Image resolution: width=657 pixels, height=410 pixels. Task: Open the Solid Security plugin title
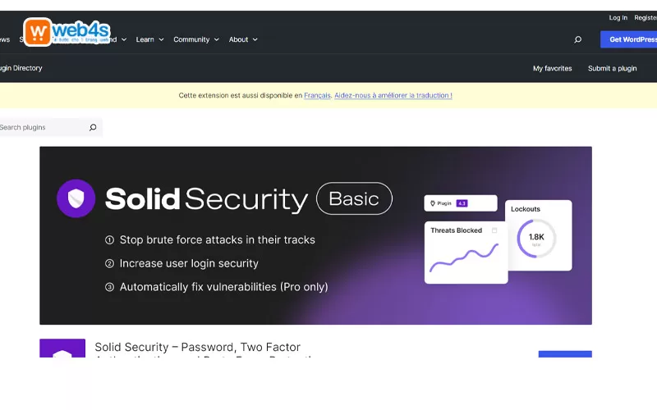(197, 348)
